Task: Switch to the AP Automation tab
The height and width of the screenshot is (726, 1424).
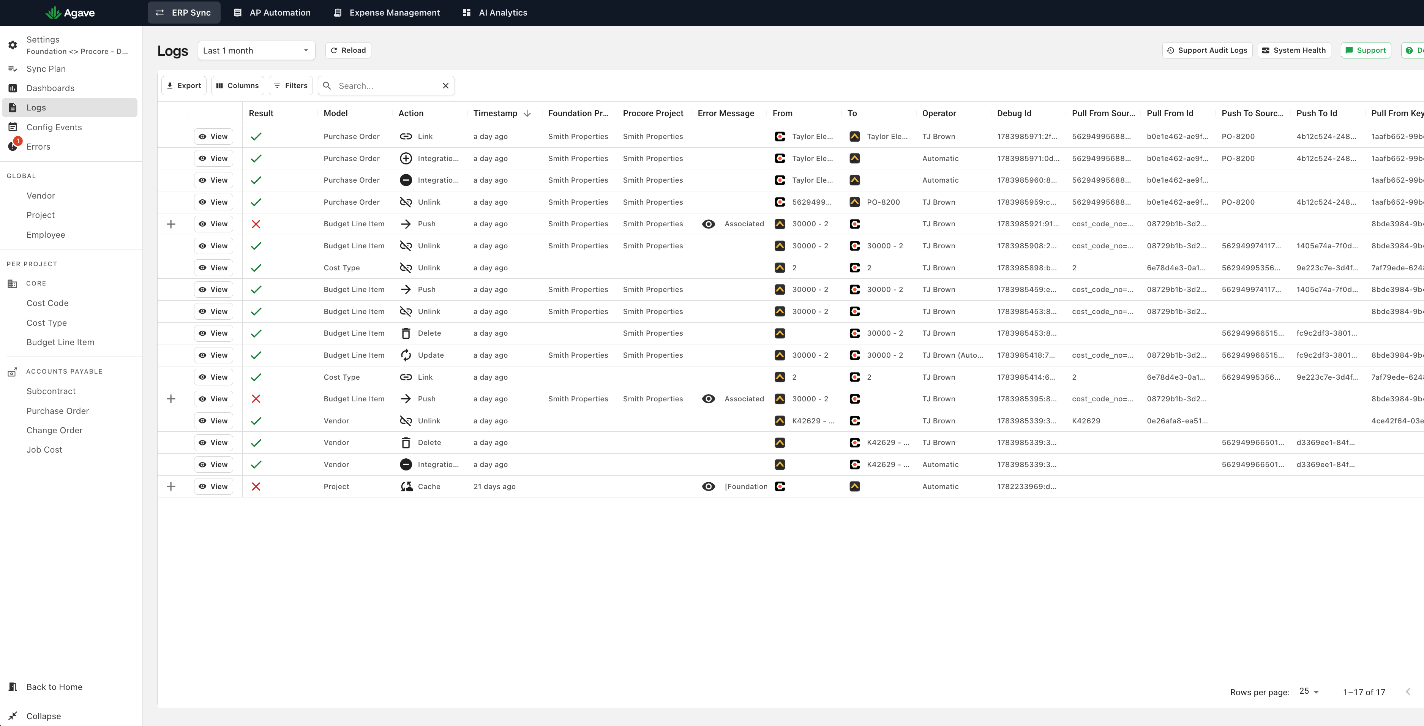Action: [272, 13]
